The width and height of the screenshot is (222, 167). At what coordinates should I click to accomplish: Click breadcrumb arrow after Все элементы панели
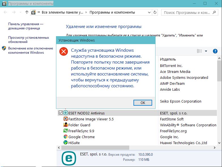86,12
